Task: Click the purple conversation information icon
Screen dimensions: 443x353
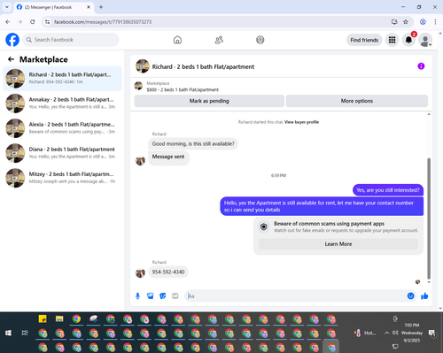Action: [x=421, y=66]
